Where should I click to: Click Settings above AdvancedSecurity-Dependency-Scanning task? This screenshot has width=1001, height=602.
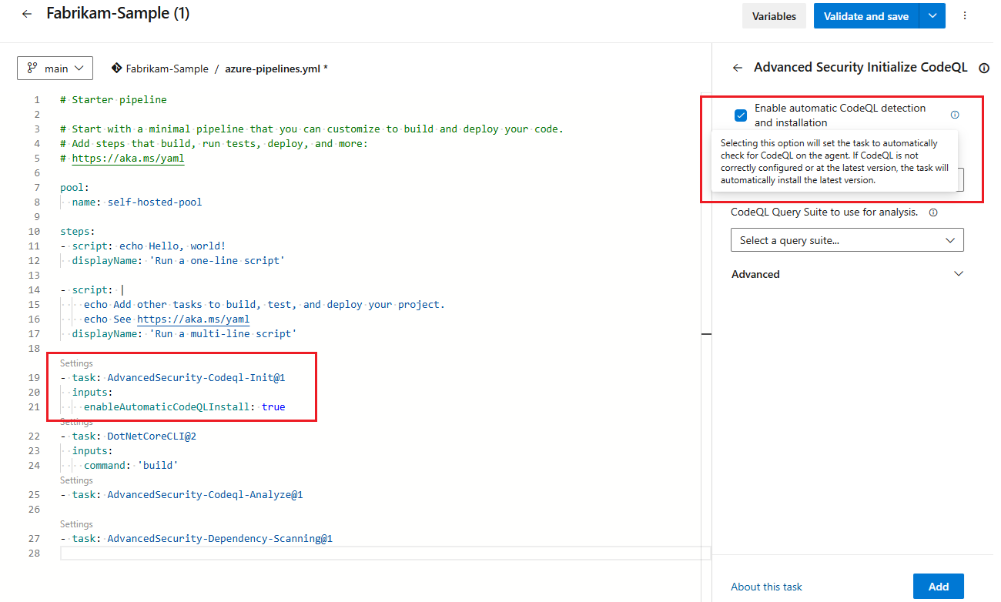[x=76, y=524]
